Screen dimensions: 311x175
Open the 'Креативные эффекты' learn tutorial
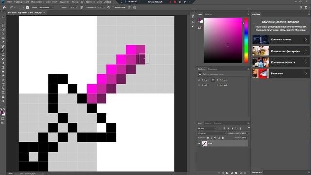pyautogui.click(x=280, y=62)
